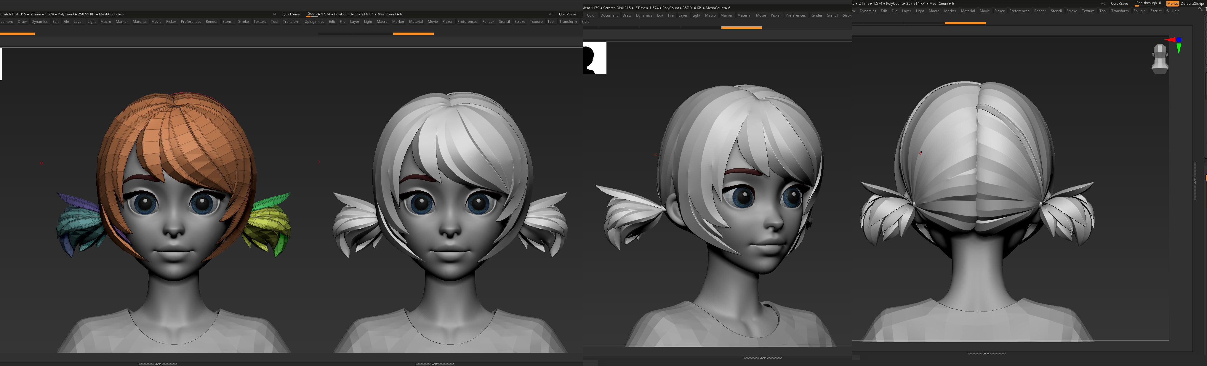Screen dimensions: 1207x366
Task: Toggle AC in the back-view window
Action: (1103, 3)
